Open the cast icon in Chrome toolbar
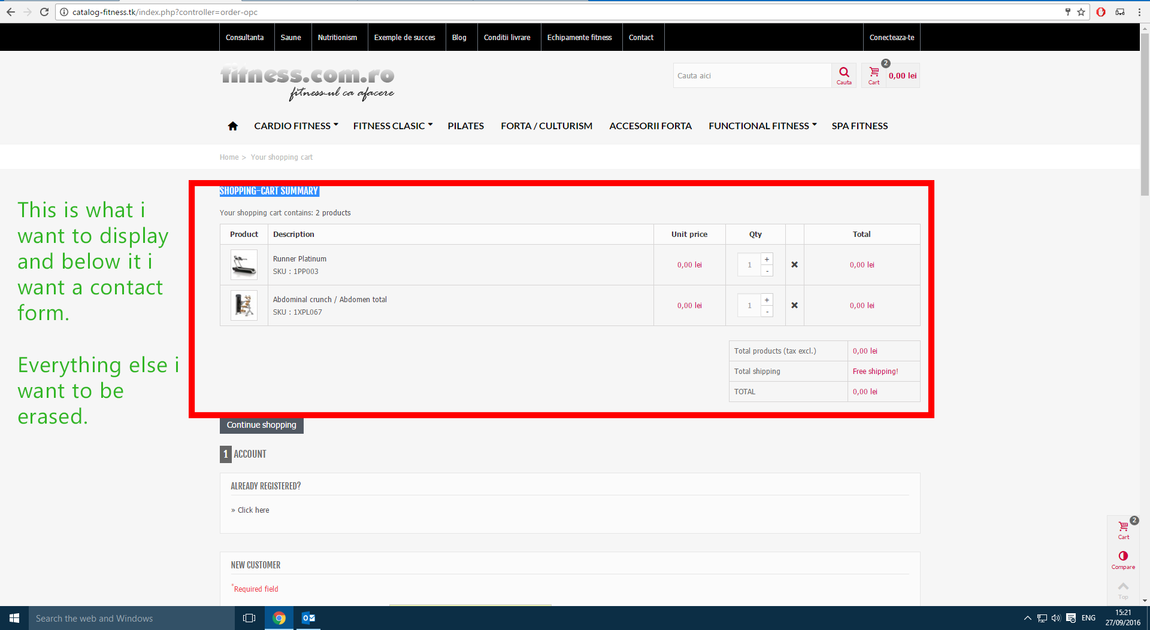The width and height of the screenshot is (1150, 630). [1120, 12]
